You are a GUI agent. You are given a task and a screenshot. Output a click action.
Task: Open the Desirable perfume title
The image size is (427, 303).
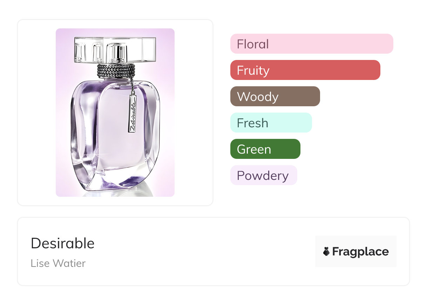point(63,243)
